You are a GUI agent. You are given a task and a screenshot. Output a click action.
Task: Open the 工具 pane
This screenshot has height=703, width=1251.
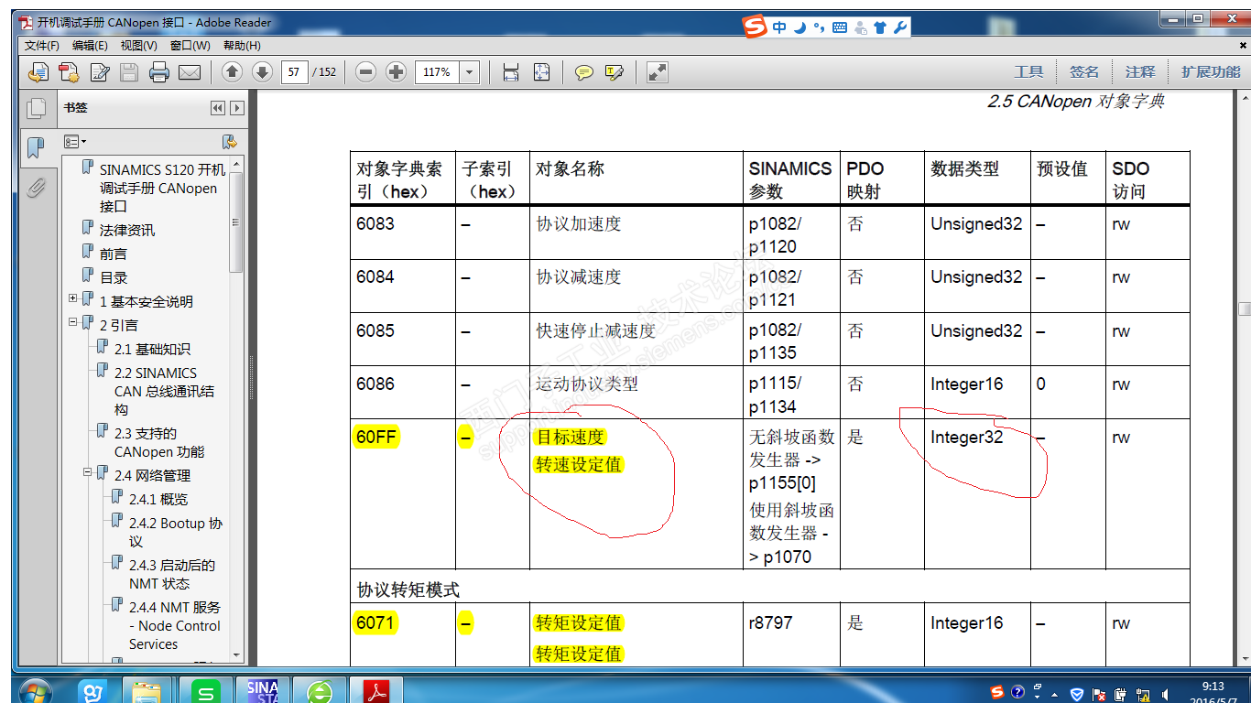tap(1028, 71)
